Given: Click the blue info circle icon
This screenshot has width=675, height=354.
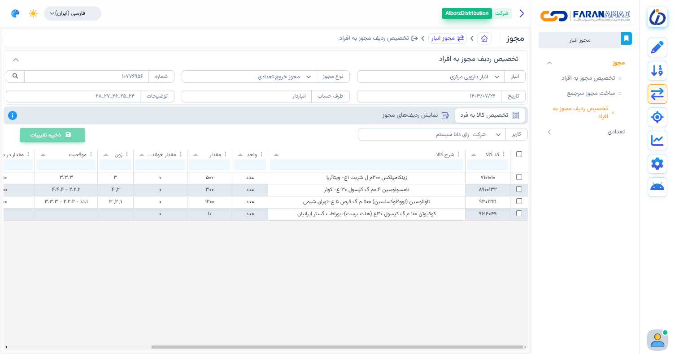Looking at the screenshot, I should coord(13,115).
